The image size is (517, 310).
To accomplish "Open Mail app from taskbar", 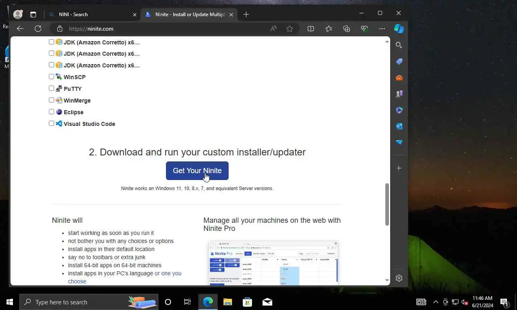I will [267, 302].
